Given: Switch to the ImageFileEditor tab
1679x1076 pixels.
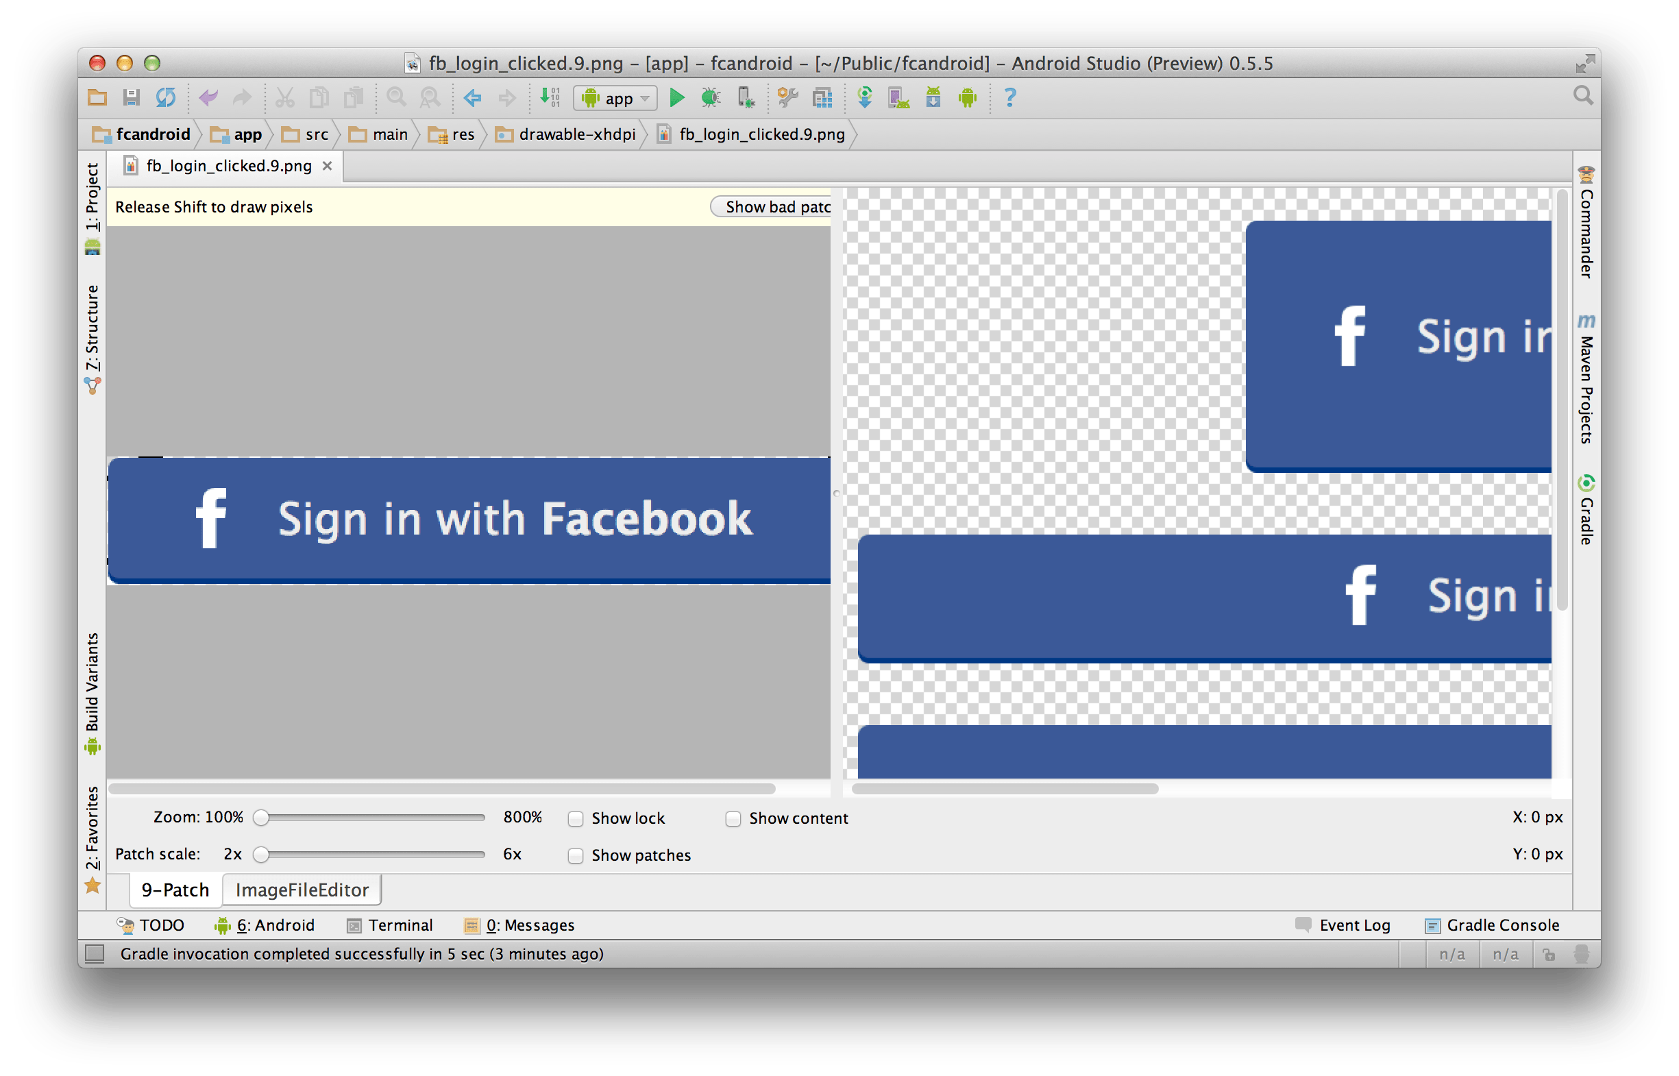Looking at the screenshot, I should tap(302, 890).
